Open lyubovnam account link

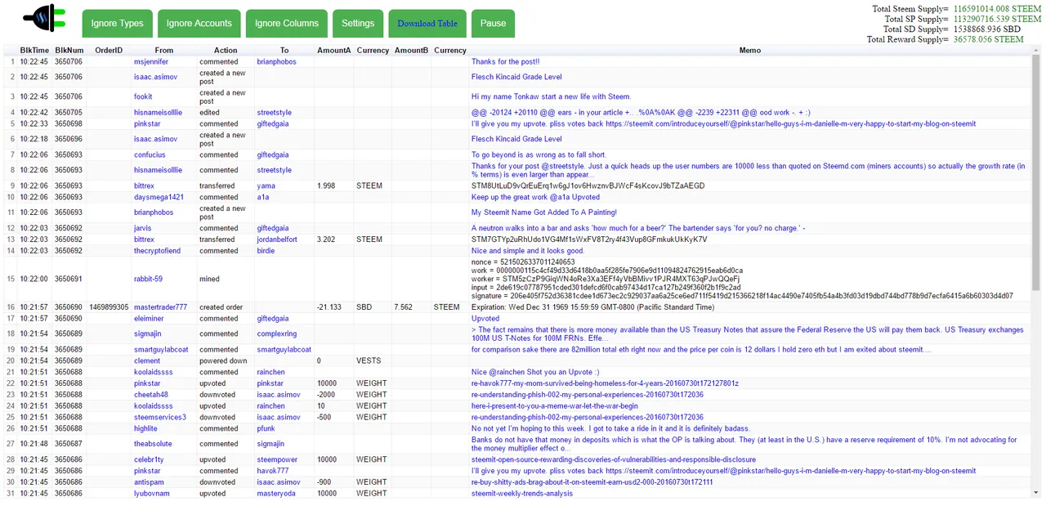point(152,495)
